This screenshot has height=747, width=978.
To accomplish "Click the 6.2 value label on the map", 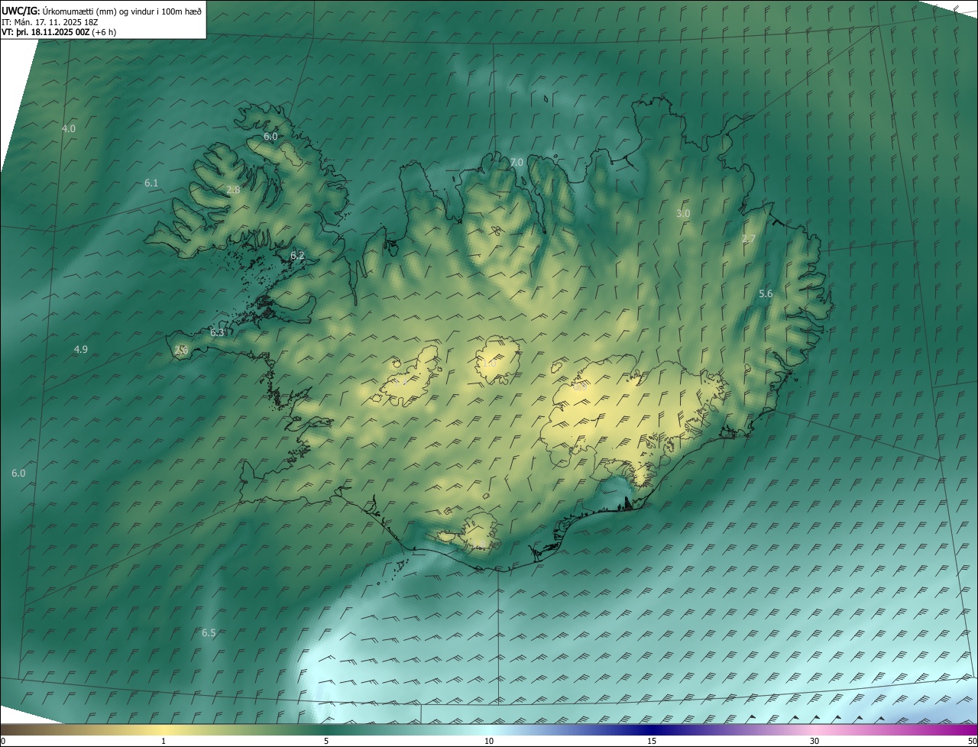I will point(297,255).
